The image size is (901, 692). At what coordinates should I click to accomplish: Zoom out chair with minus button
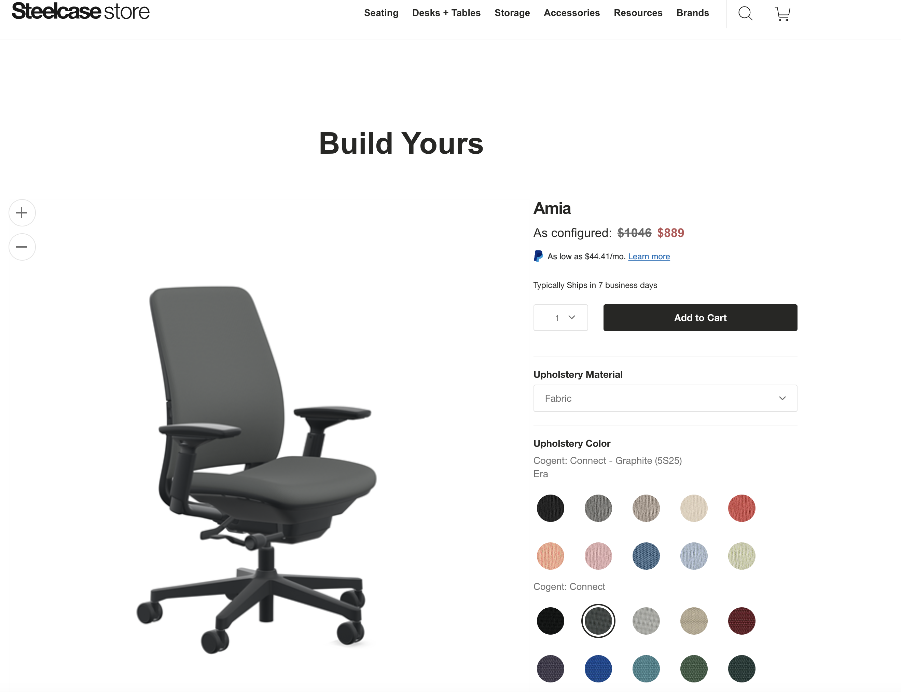[x=22, y=247]
